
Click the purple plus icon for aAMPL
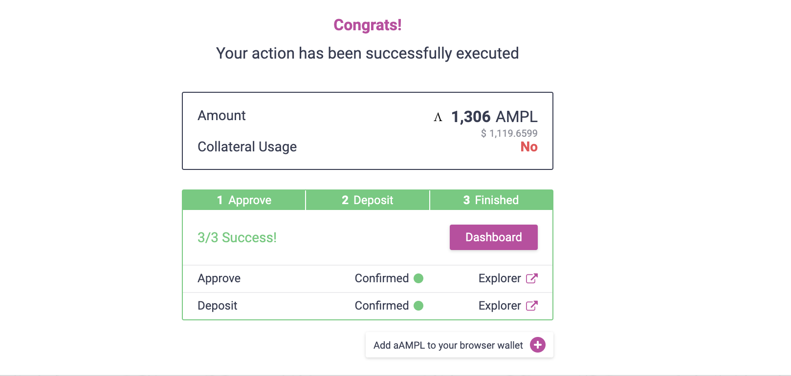pos(538,345)
